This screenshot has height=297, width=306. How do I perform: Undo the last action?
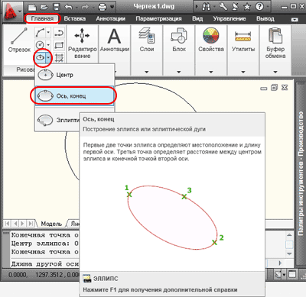69,7
